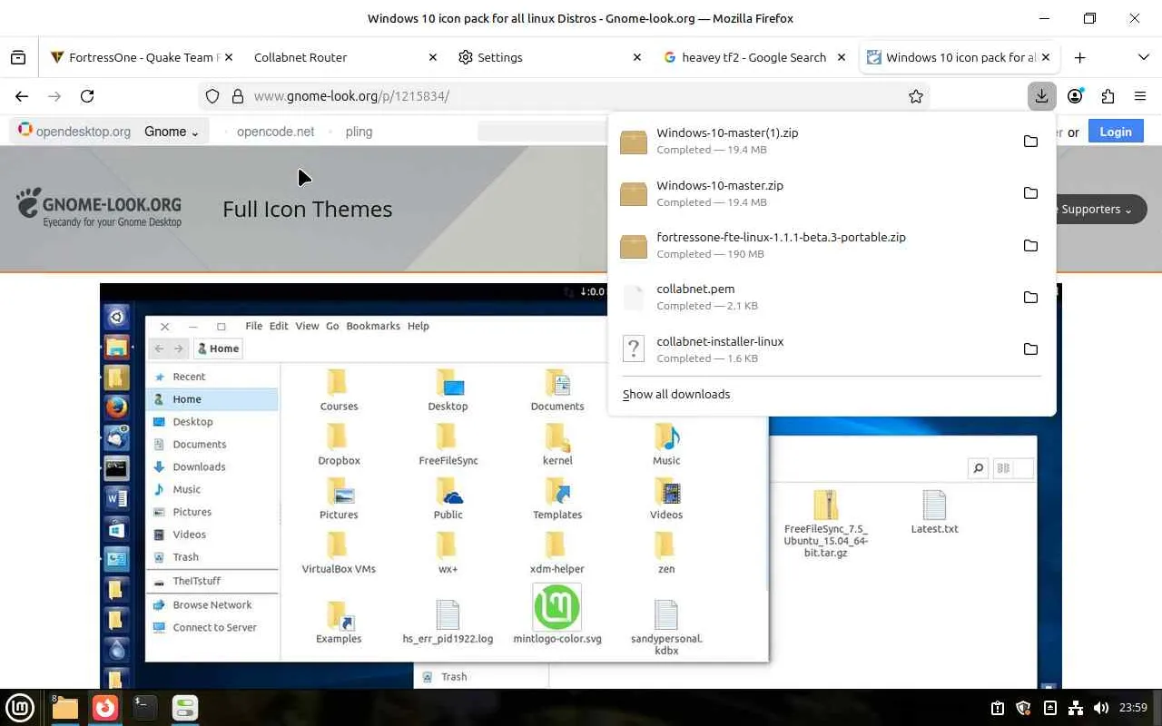Open Firefox View from the tab bar
Image resolution: width=1162 pixels, height=726 pixels.
(18, 57)
